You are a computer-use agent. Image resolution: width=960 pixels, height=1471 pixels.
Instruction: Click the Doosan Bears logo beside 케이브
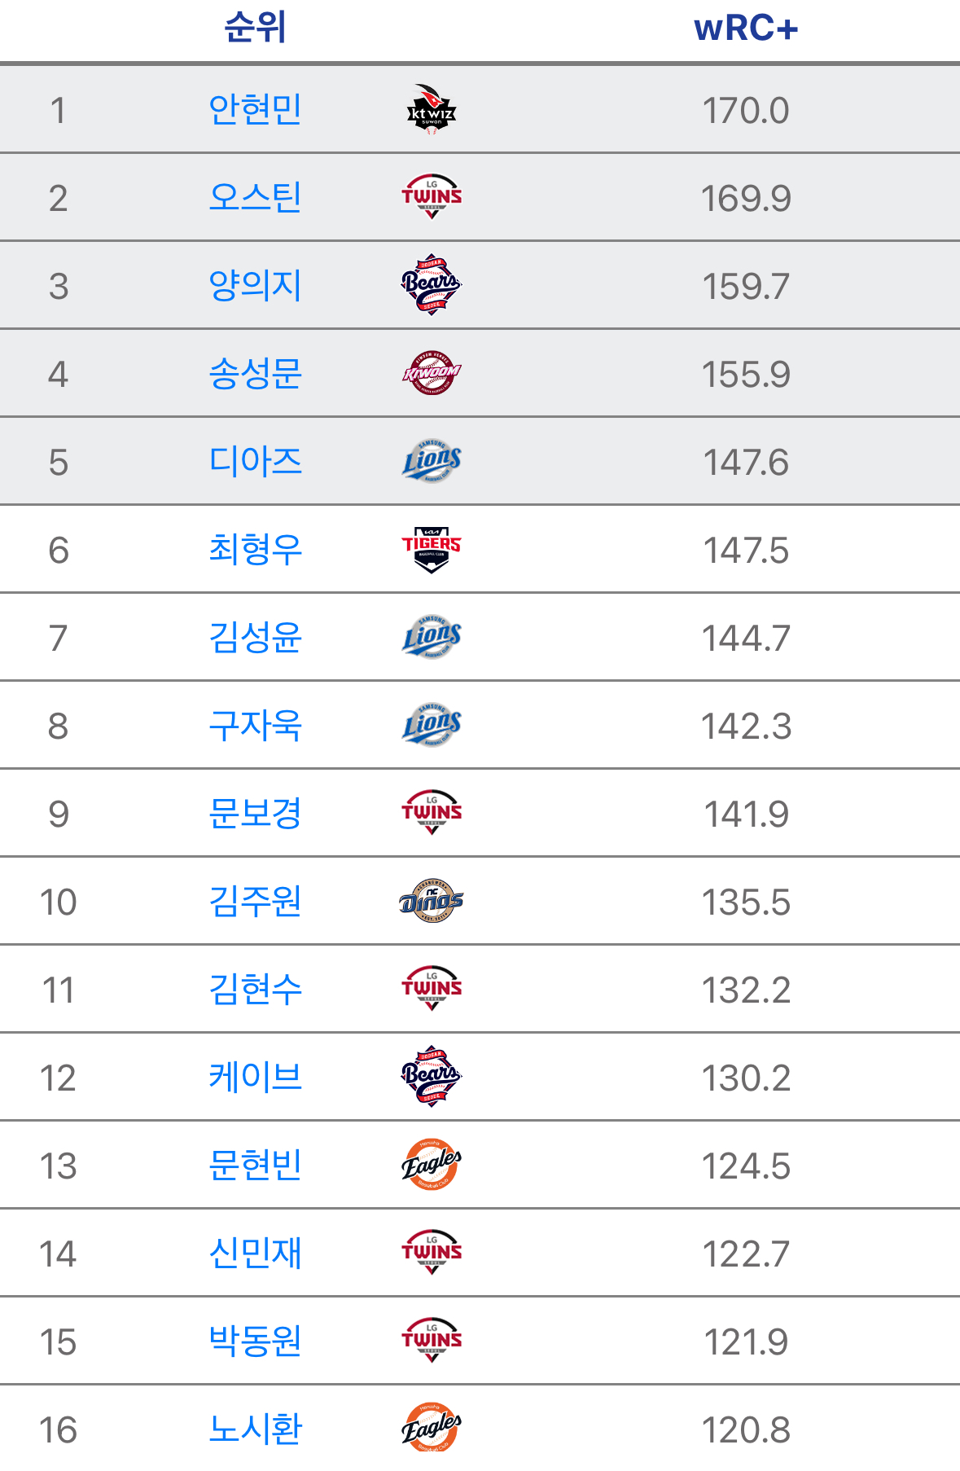pyautogui.click(x=432, y=1077)
